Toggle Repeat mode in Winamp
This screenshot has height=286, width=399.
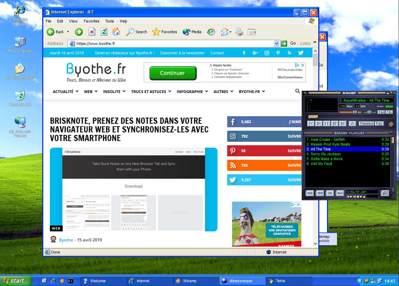pyautogui.click(x=379, y=123)
